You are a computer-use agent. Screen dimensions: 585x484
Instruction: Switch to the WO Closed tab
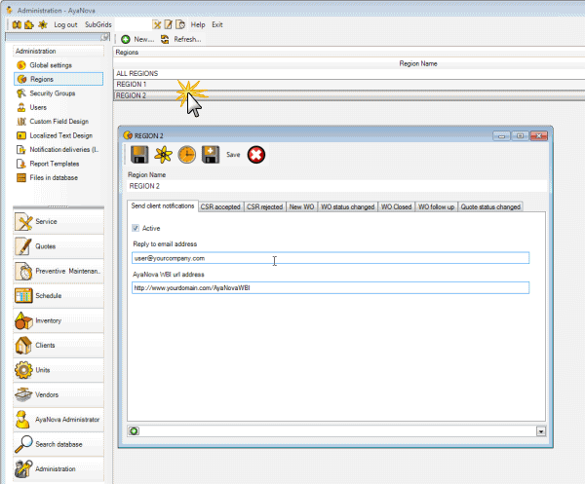coord(396,206)
